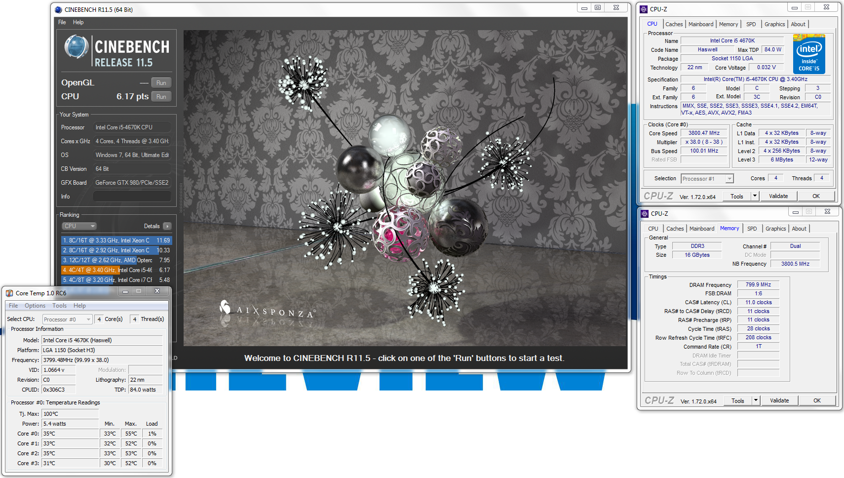
Task: Switch to SPD tab in lower CPU-Z window
Action: pyautogui.click(x=752, y=229)
